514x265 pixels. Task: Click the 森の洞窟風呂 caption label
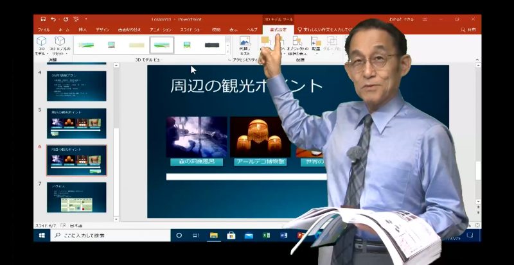click(197, 162)
